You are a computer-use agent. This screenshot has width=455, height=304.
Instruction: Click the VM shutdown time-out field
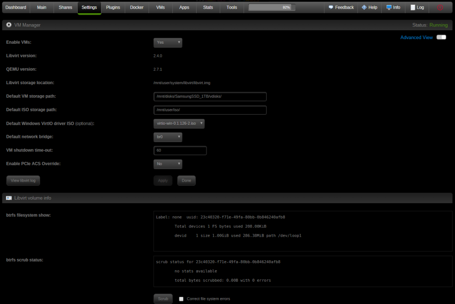180,150
